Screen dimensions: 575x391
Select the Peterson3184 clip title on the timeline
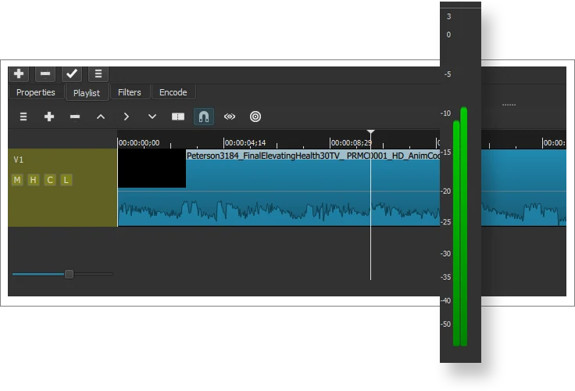(313, 156)
